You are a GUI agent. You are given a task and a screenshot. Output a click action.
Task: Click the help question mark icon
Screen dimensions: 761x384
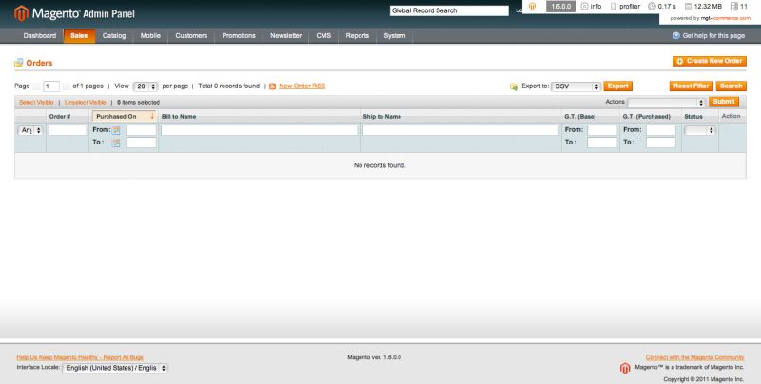(x=676, y=35)
